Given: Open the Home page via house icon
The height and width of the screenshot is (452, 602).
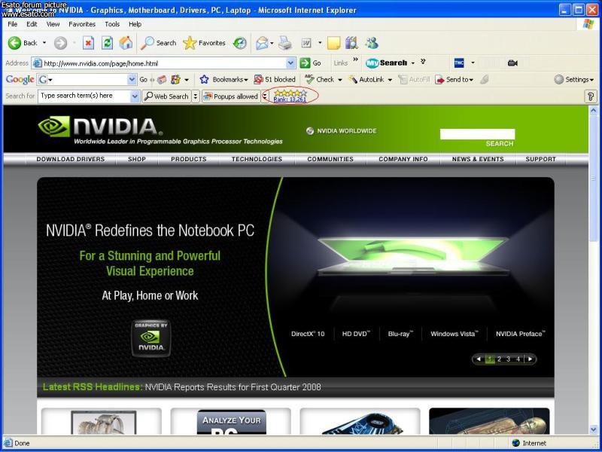Looking at the screenshot, I should 126,43.
